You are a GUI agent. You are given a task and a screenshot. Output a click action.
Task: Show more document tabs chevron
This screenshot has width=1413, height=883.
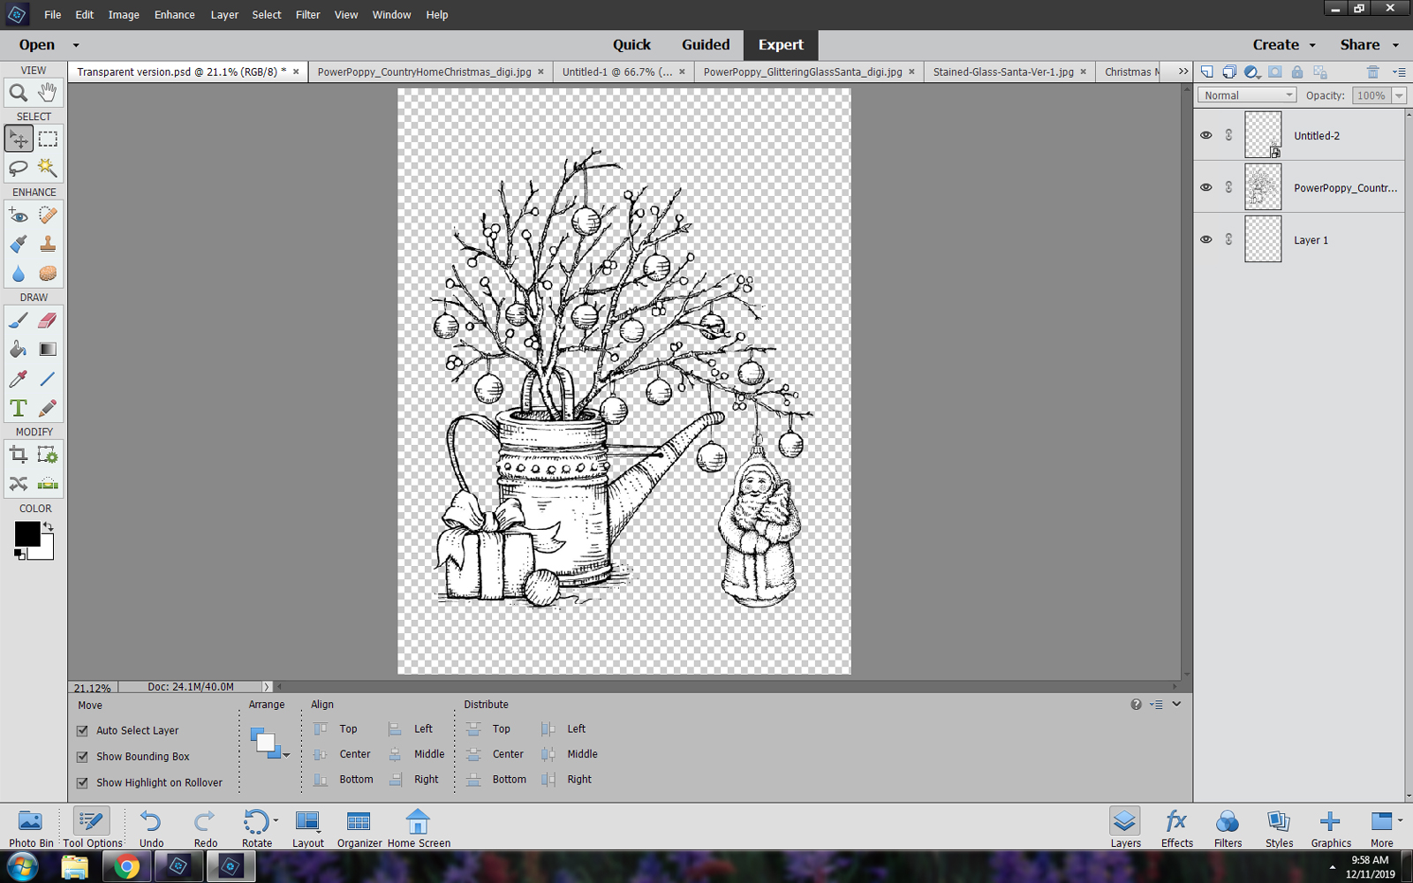tap(1183, 72)
